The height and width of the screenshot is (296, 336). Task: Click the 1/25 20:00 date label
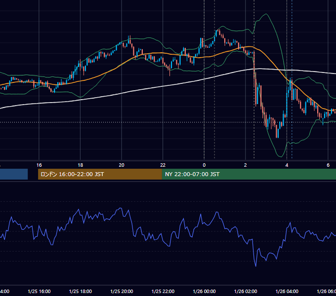coord(122,291)
